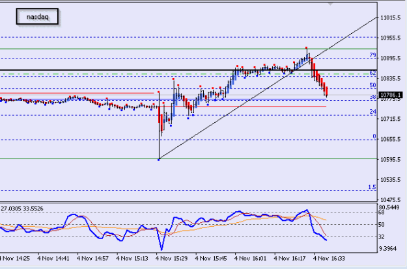Select the diagonal black trendline
Image resolution: width=407 pixels, height=269 pixels.
pos(268,88)
